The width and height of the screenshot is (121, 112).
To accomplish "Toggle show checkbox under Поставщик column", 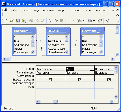I will pyautogui.click(x=109, y=80).
